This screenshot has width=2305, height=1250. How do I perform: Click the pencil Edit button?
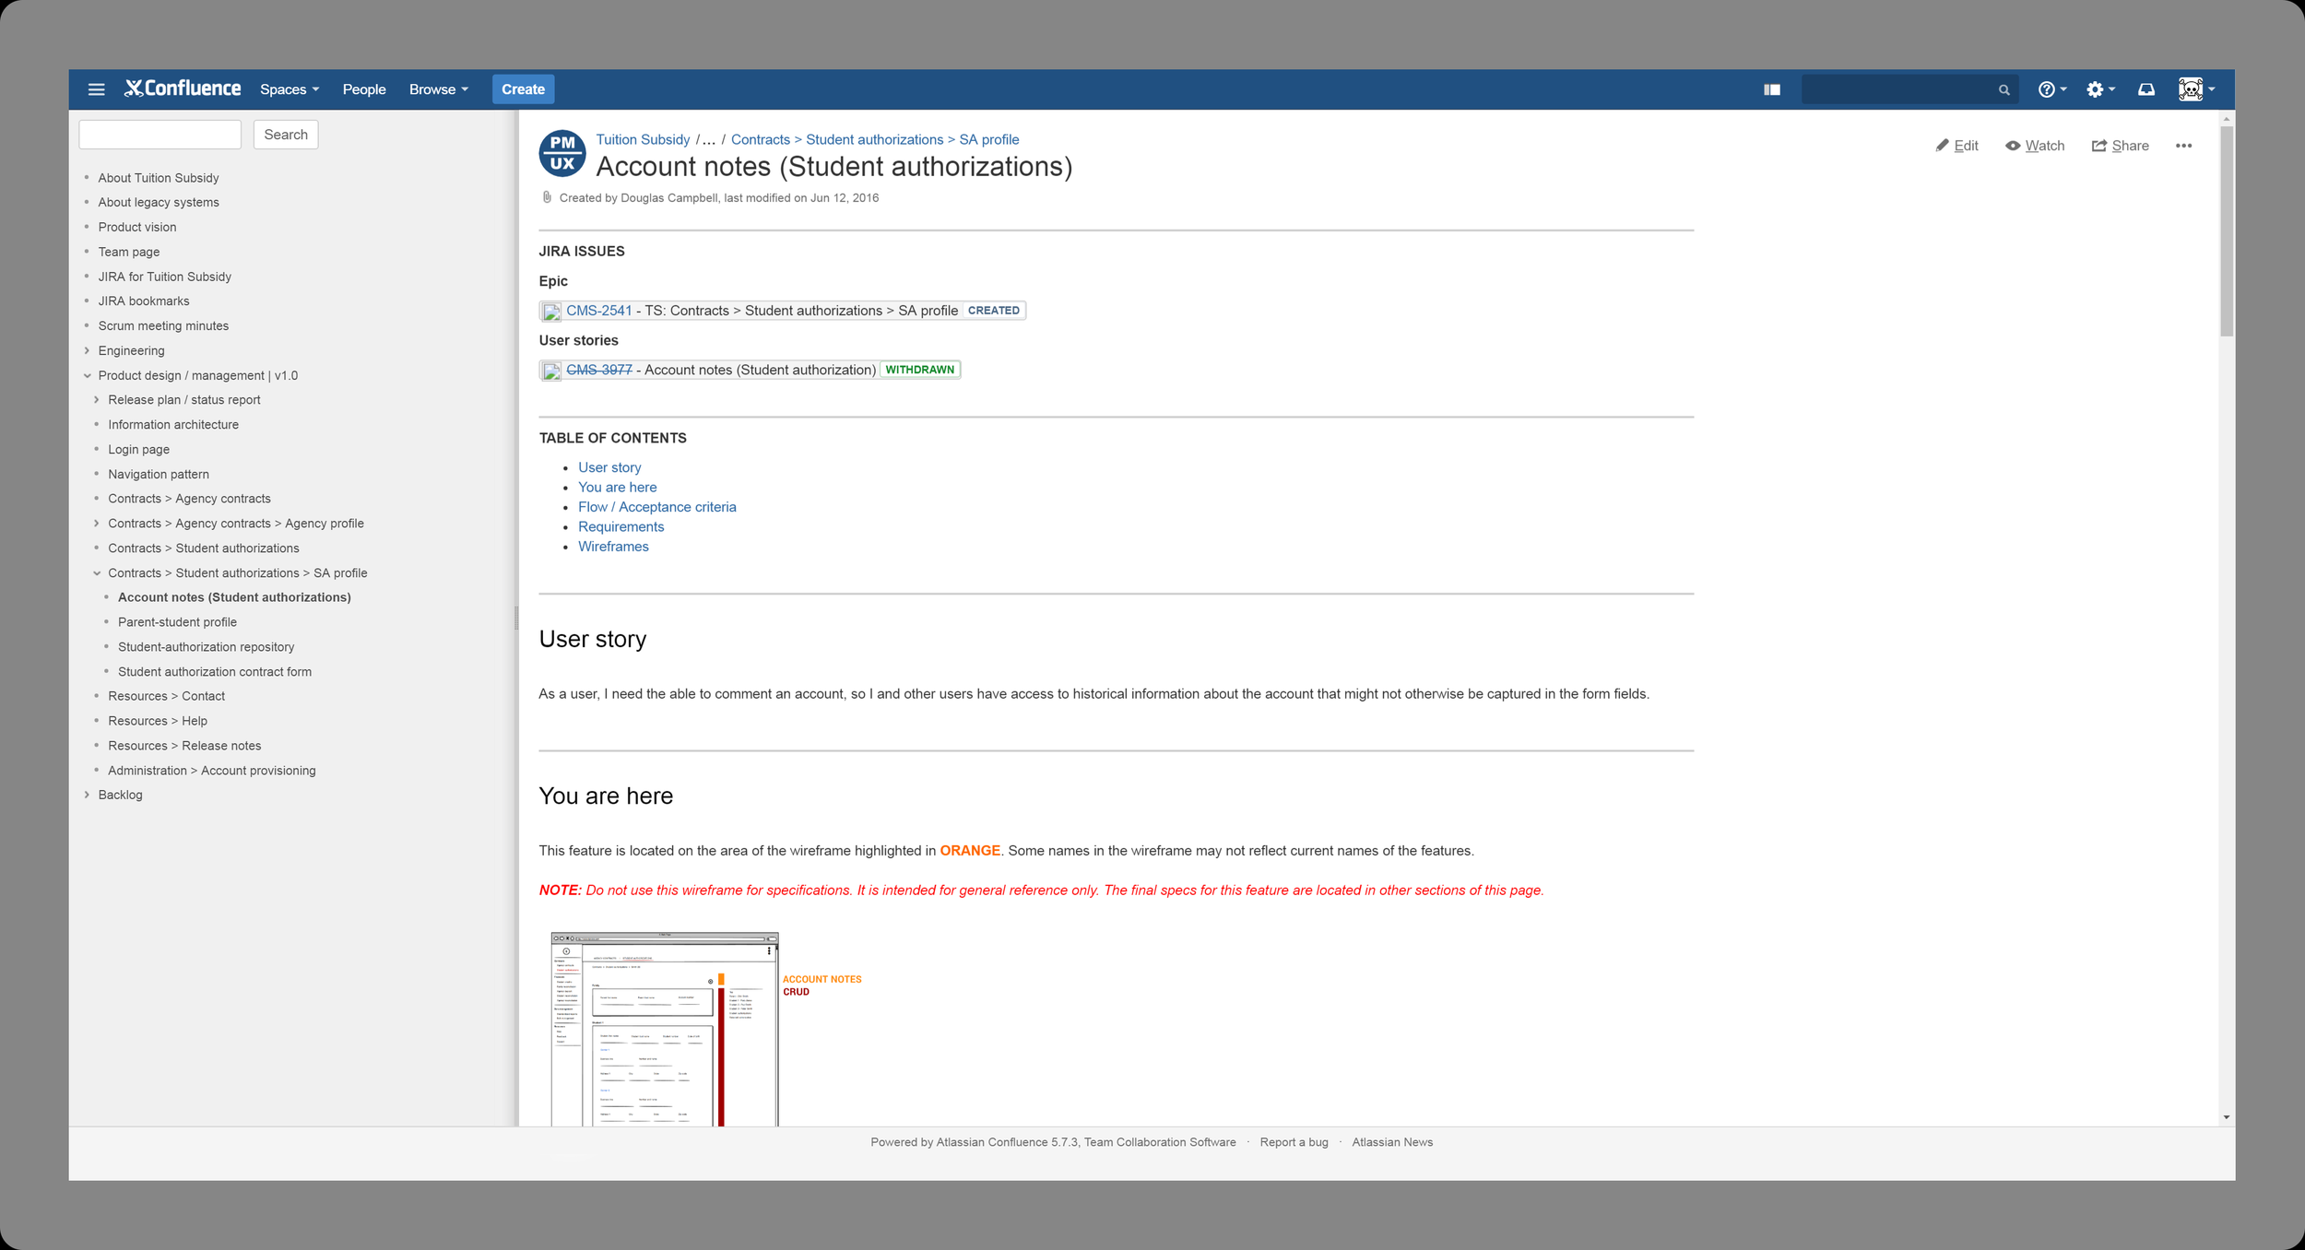1956,146
